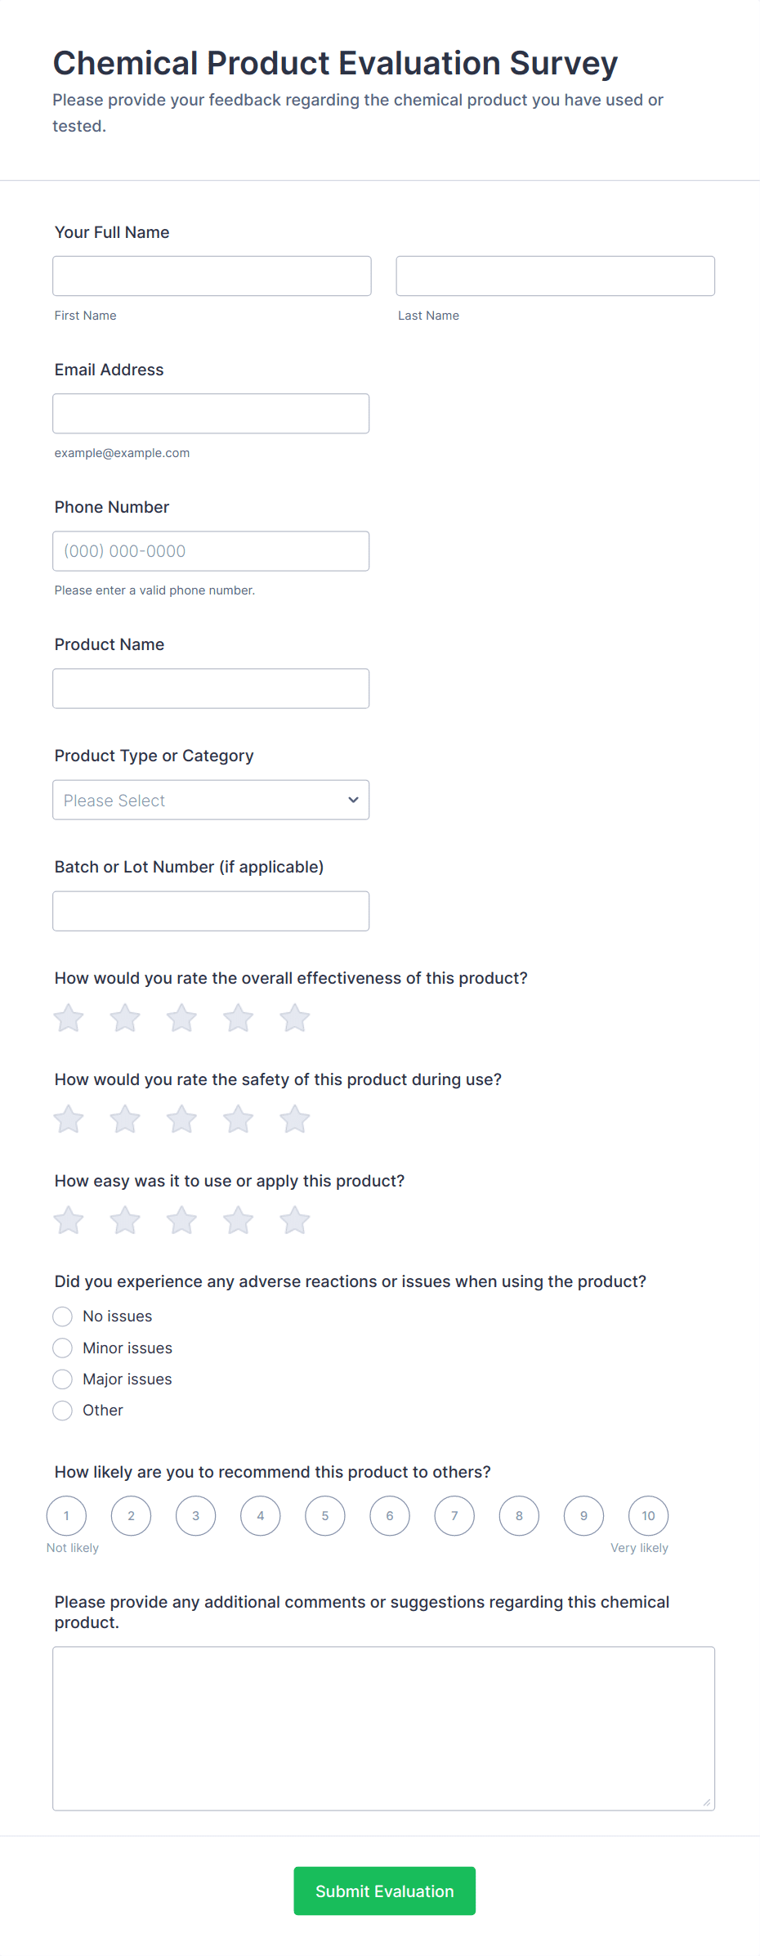
Task: Open the Product Type or Category dropdown
Action: click(x=211, y=800)
